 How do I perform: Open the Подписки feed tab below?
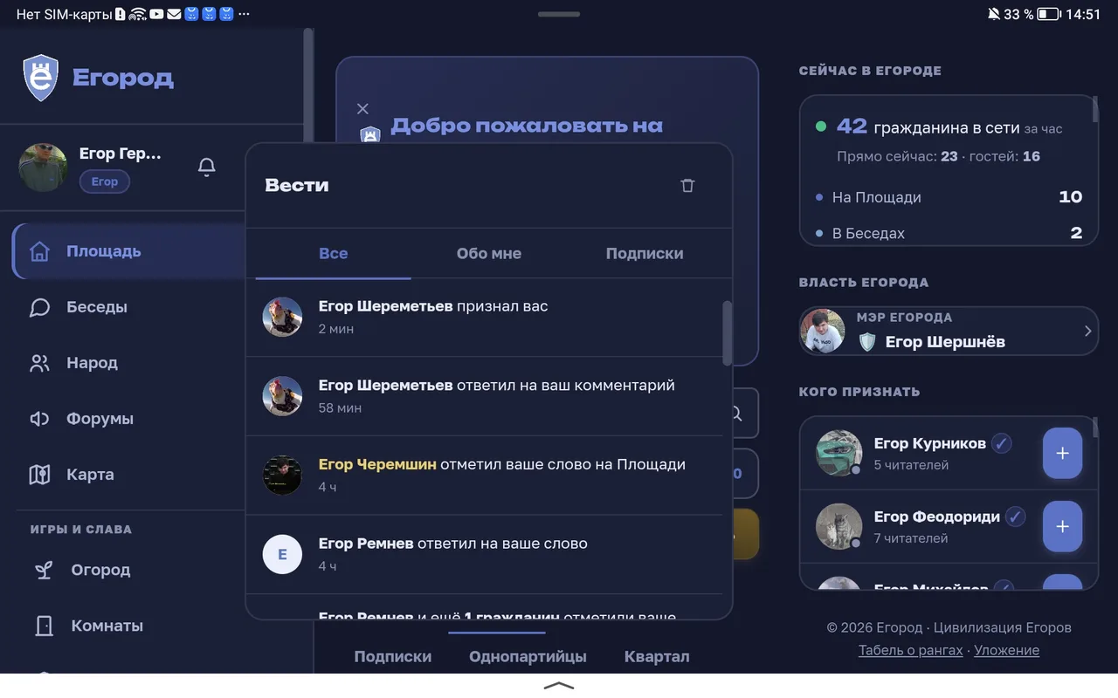pos(393,657)
